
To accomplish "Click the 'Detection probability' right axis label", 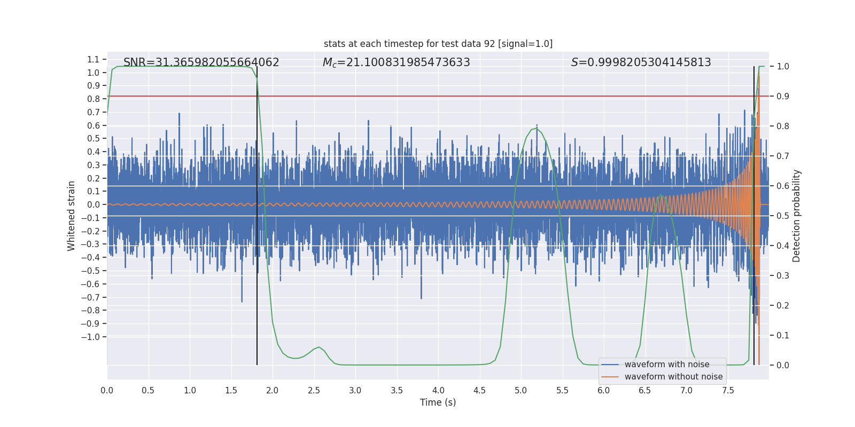I will [797, 216].
